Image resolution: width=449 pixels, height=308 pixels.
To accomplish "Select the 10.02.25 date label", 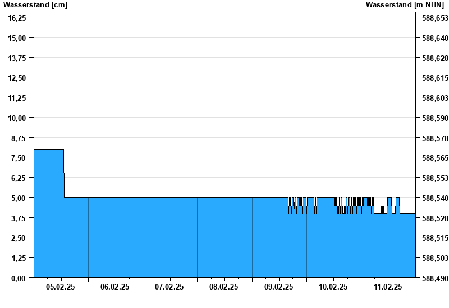I will 333,287.
